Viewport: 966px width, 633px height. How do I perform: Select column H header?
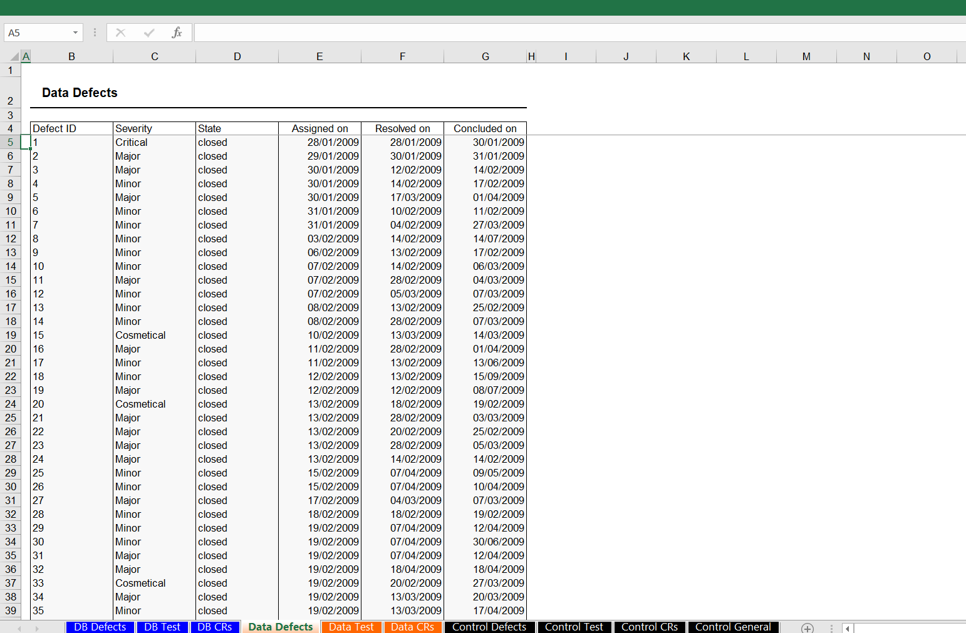pyautogui.click(x=531, y=56)
